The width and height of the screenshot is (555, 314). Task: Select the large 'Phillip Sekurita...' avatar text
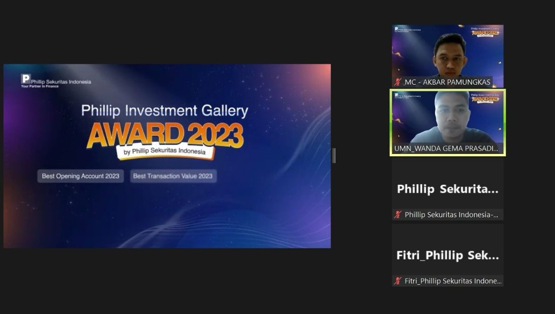pyautogui.click(x=448, y=189)
